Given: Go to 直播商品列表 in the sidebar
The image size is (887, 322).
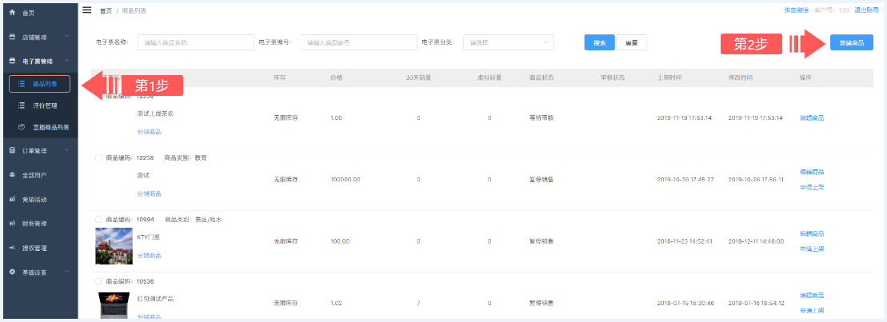Looking at the screenshot, I should point(50,127).
